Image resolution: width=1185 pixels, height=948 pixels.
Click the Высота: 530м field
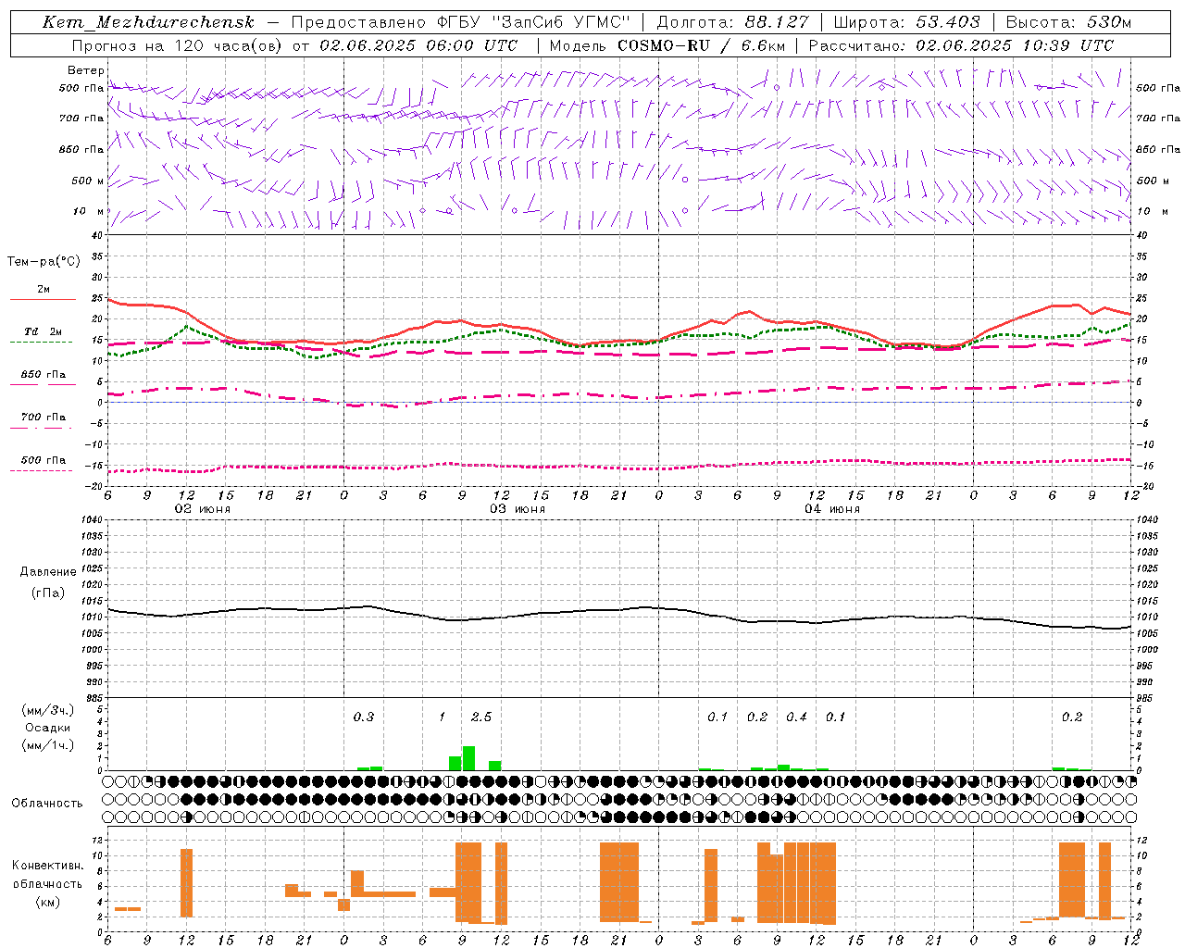[1069, 22]
